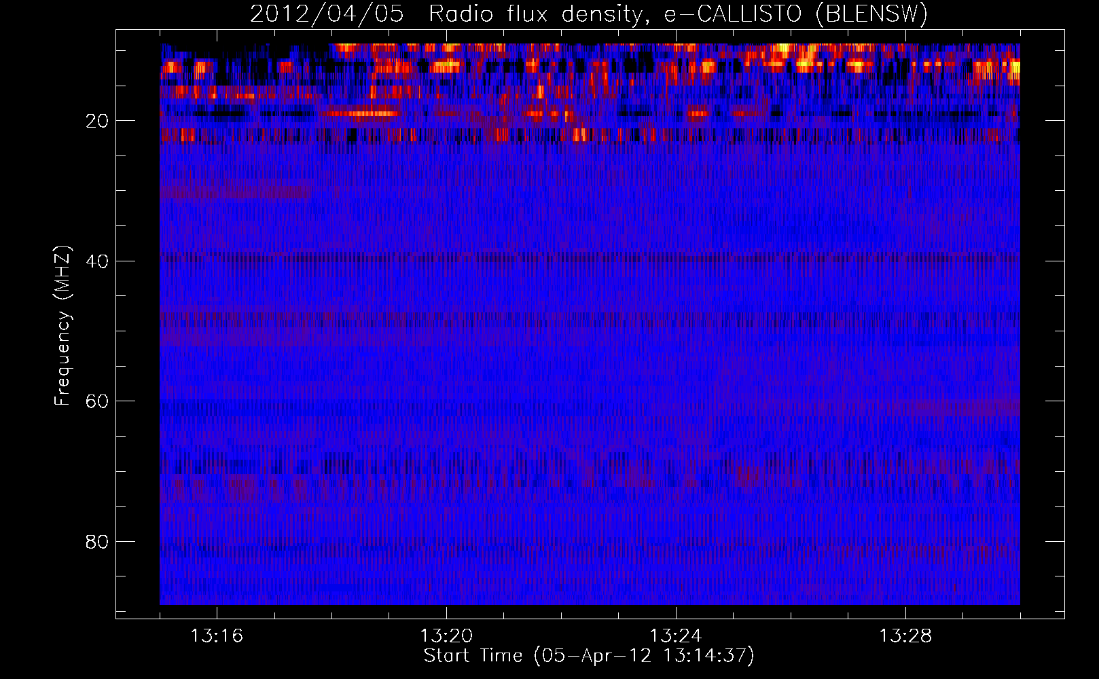Click the 20 MHz frequency tick label
The width and height of the screenshot is (1099, 679).
pyautogui.click(x=97, y=122)
